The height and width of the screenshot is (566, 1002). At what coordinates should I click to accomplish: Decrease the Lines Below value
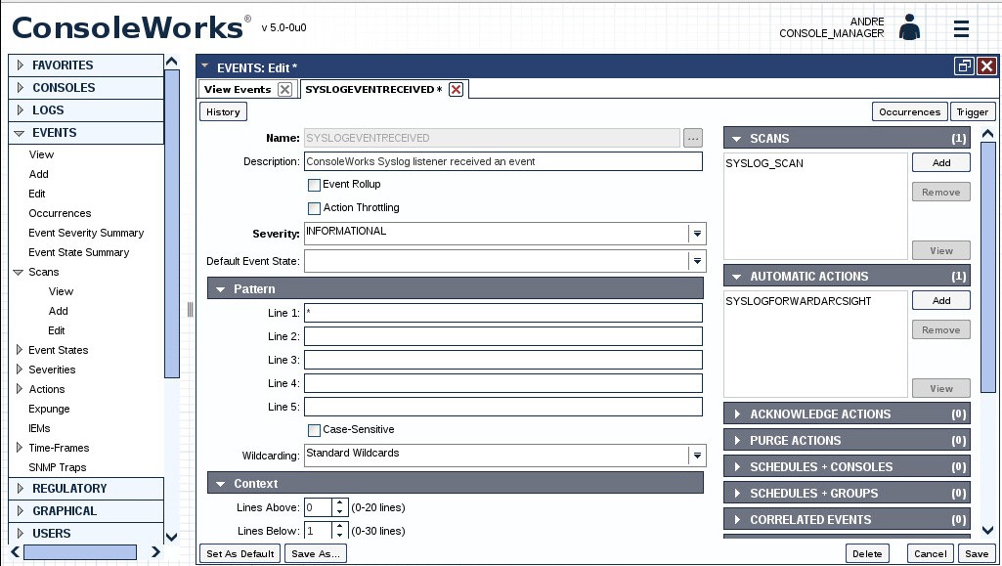pos(340,535)
